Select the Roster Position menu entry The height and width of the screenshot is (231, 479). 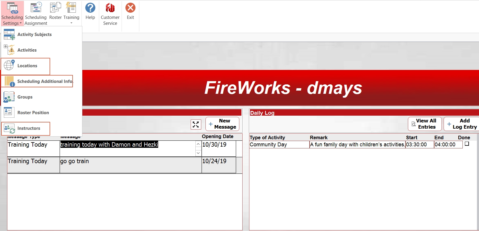pos(42,113)
